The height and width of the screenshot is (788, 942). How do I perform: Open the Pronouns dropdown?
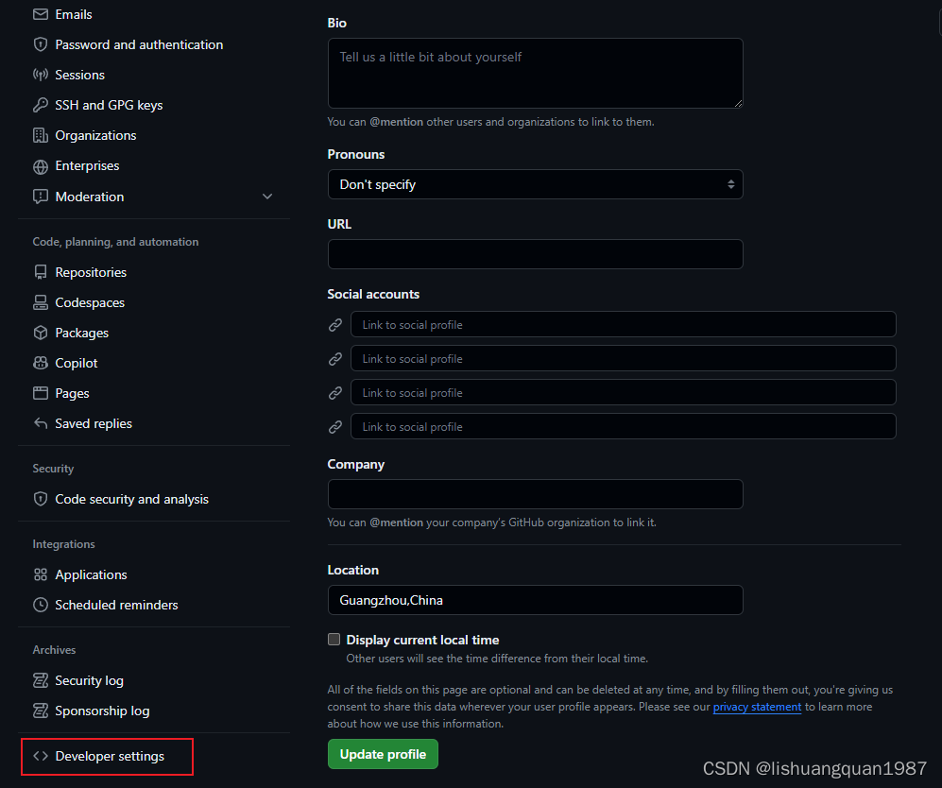point(535,184)
